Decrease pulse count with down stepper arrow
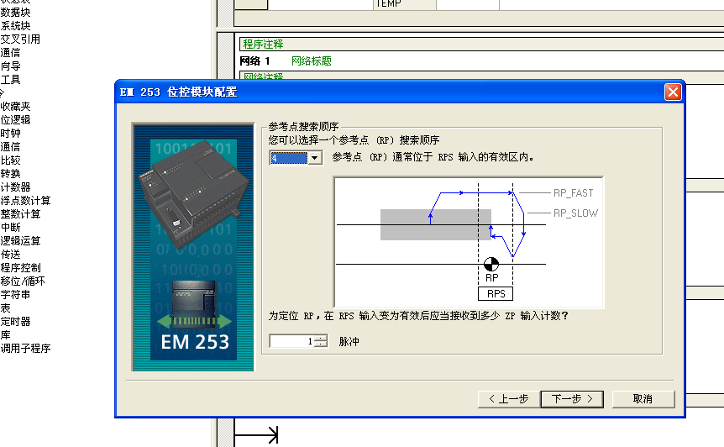Viewport: 724px width, 447px height. 321,344
